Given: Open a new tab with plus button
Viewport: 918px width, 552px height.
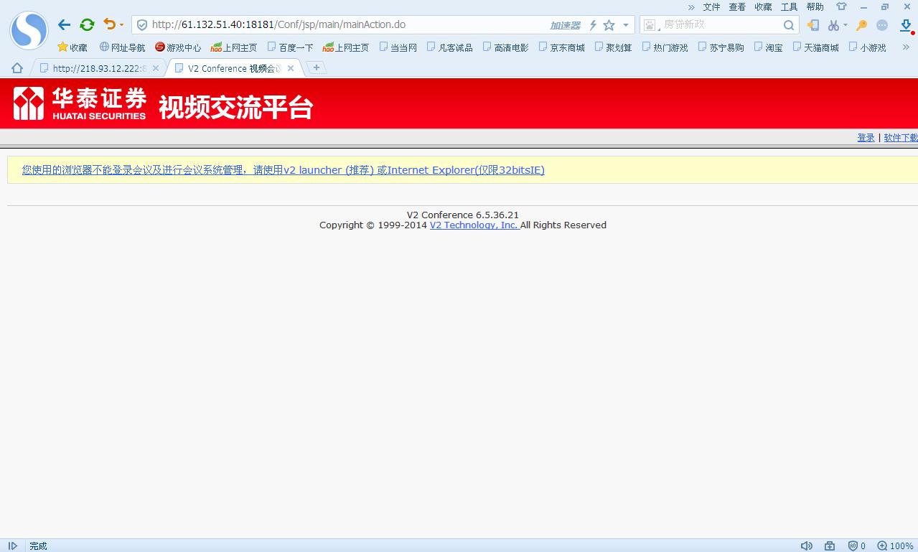Looking at the screenshot, I should point(316,67).
